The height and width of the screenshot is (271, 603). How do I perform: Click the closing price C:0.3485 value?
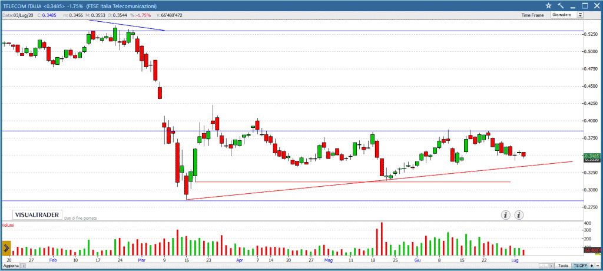(x=47, y=15)
